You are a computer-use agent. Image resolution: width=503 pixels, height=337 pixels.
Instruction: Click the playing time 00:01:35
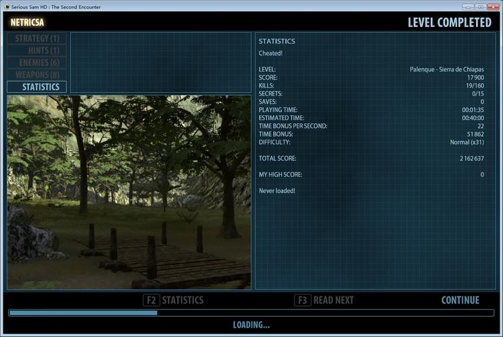pos(473,110)
